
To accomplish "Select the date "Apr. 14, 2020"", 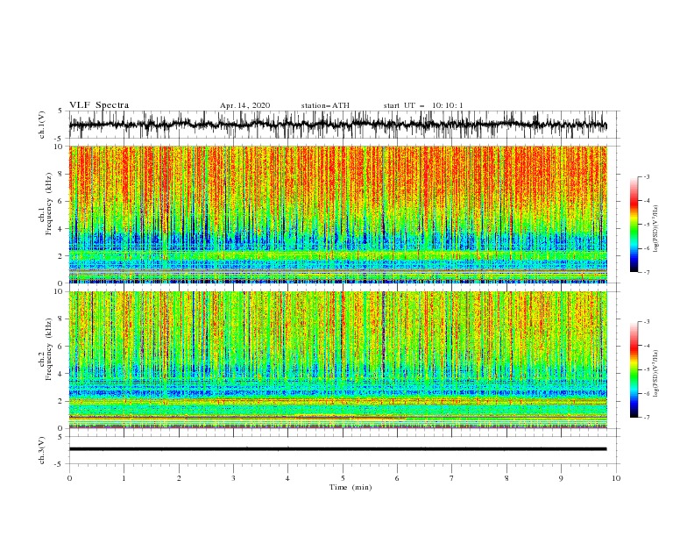I will pos(244,105).
